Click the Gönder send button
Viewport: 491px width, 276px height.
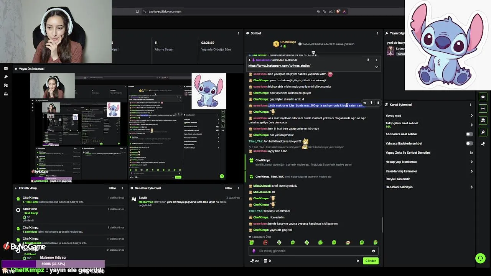pos(371,261)
